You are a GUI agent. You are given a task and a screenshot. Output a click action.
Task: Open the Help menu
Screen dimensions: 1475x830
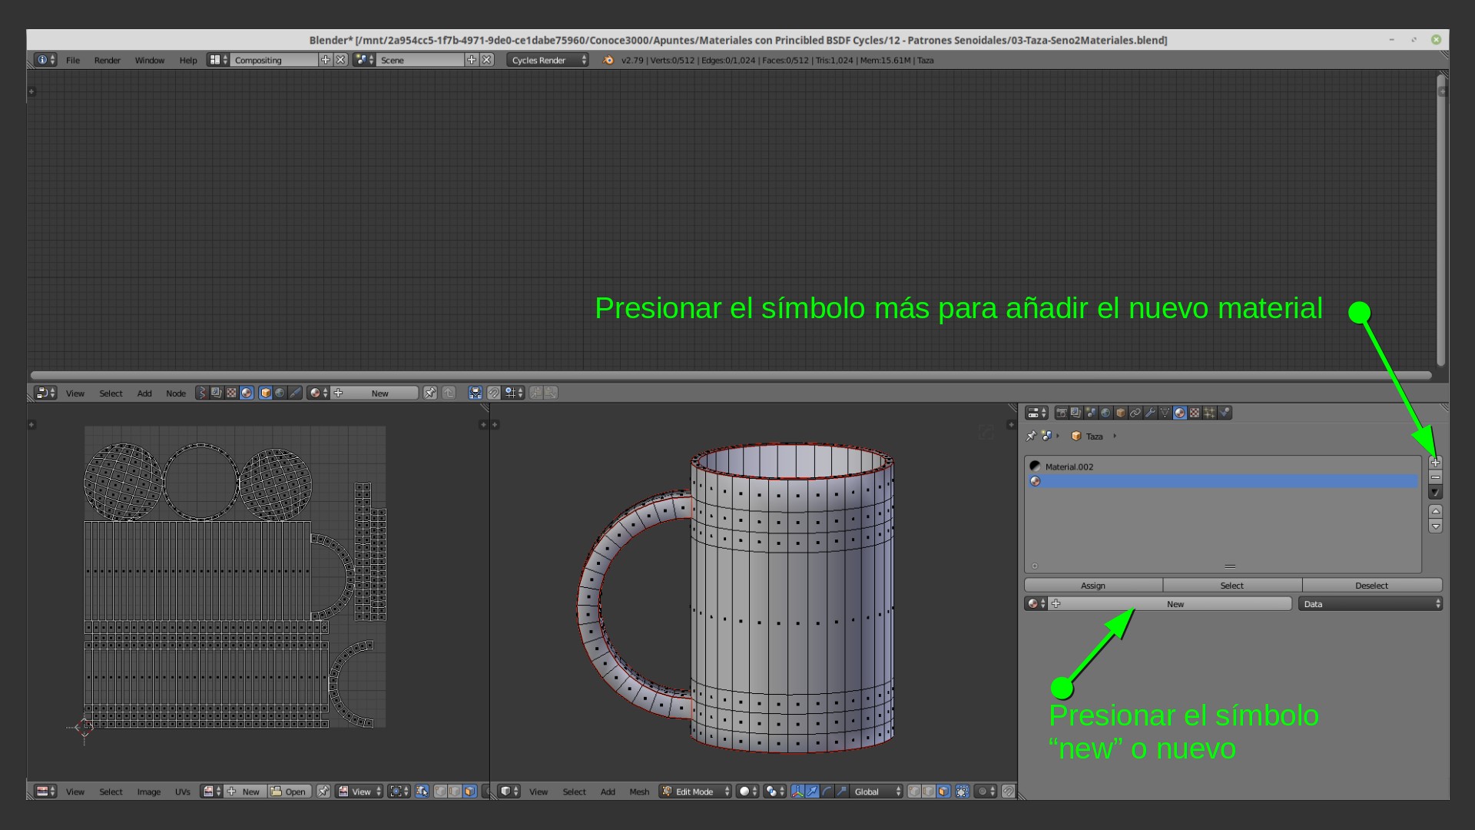click(x=188, y=60)
